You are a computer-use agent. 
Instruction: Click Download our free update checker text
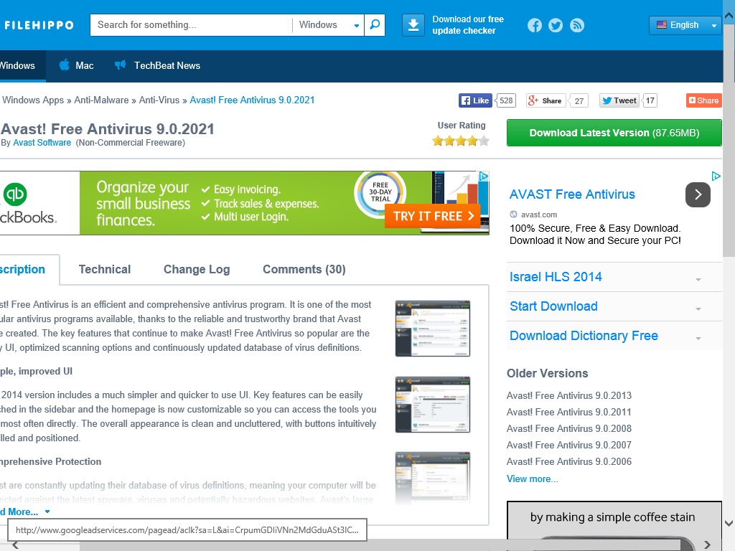tap(467, 25)
